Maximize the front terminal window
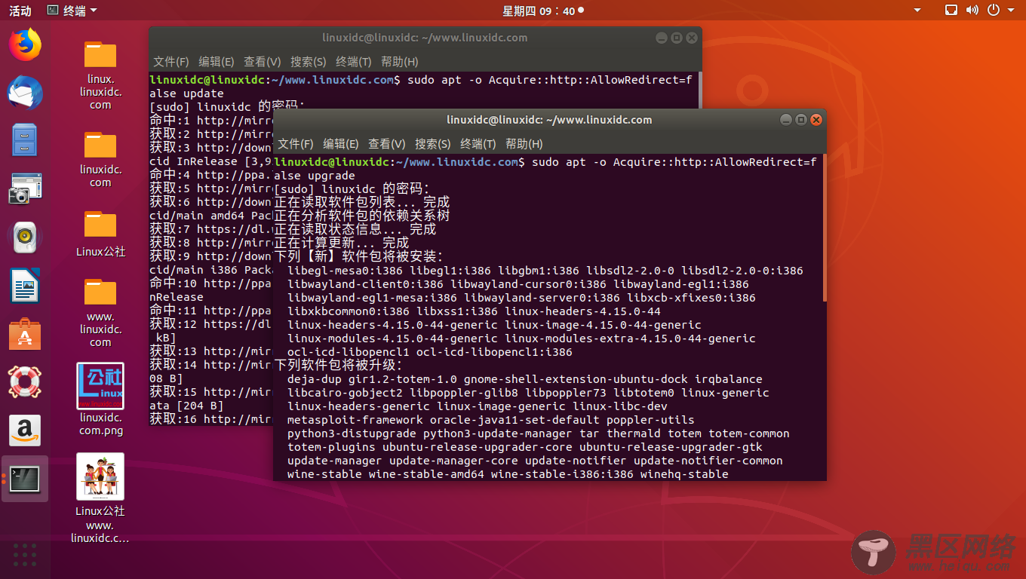Screen dimensions: 1026x579 (801, 120)
